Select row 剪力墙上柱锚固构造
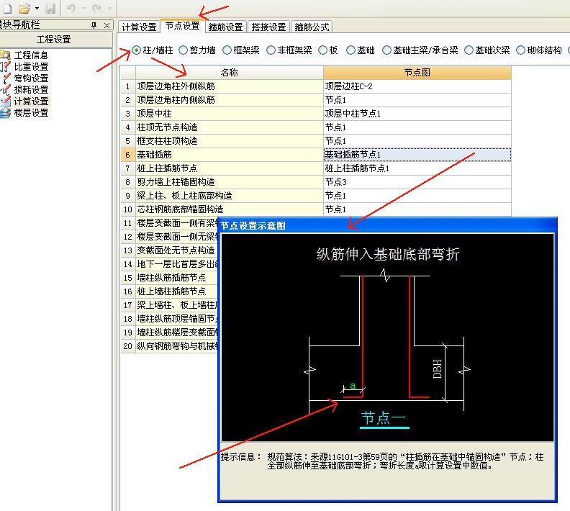Screen dimensions: 570x511 coord(230,182)
